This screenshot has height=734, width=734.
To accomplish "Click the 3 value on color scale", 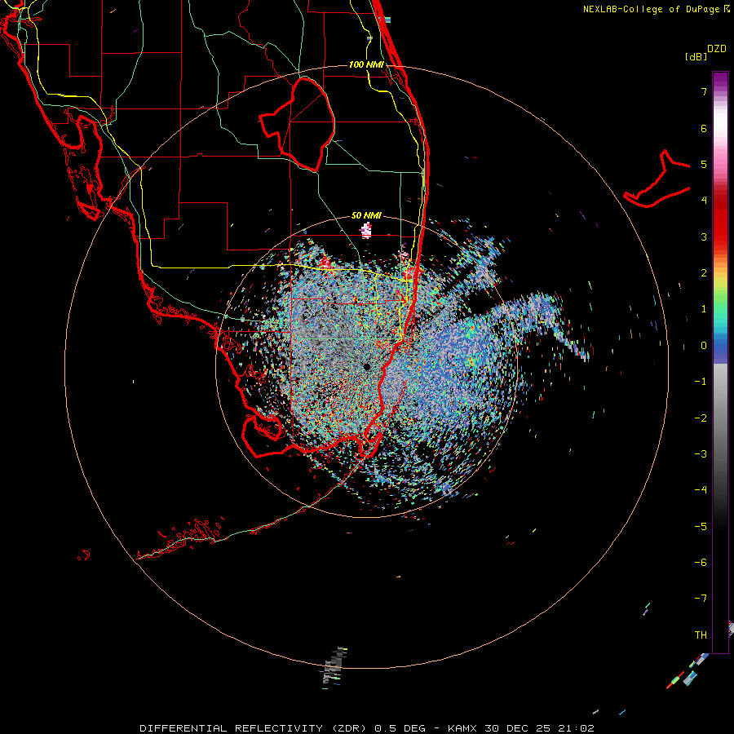I will [704, 237].
